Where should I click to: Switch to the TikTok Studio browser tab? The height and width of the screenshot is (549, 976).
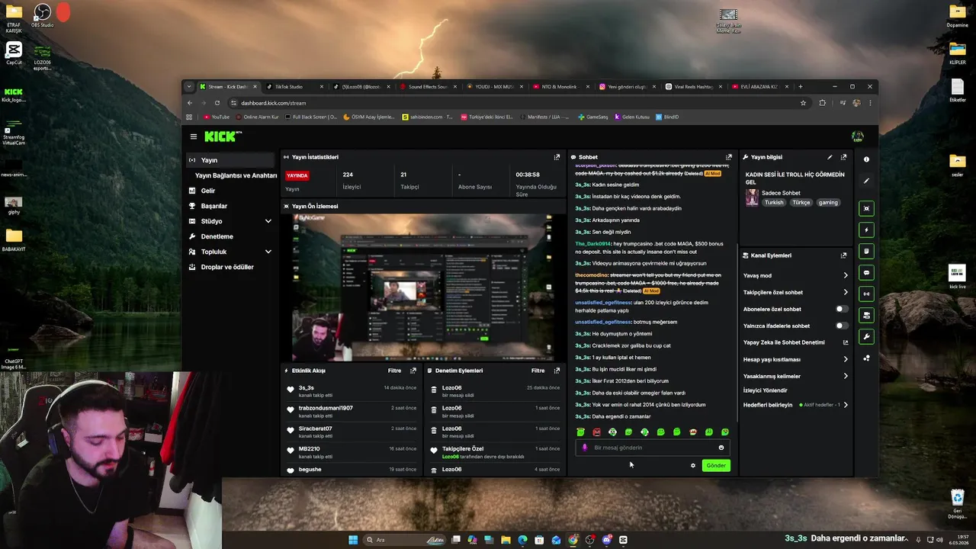(294, 87)
